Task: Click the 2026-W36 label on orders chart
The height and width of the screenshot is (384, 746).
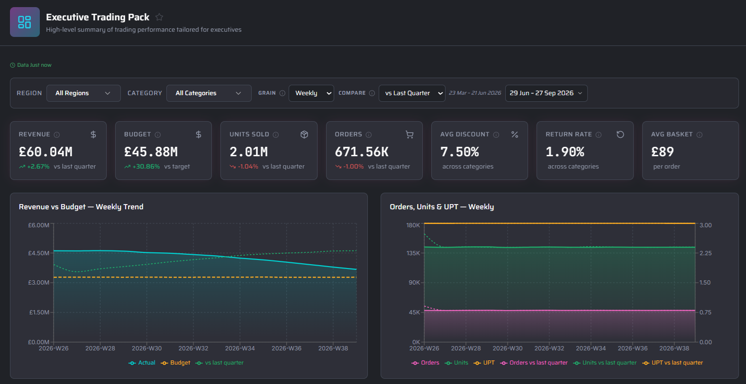Action: [x=632, y=348]
